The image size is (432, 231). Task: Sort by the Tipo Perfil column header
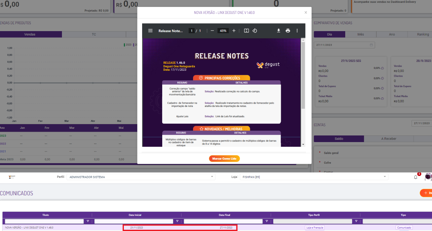(314, 215)
